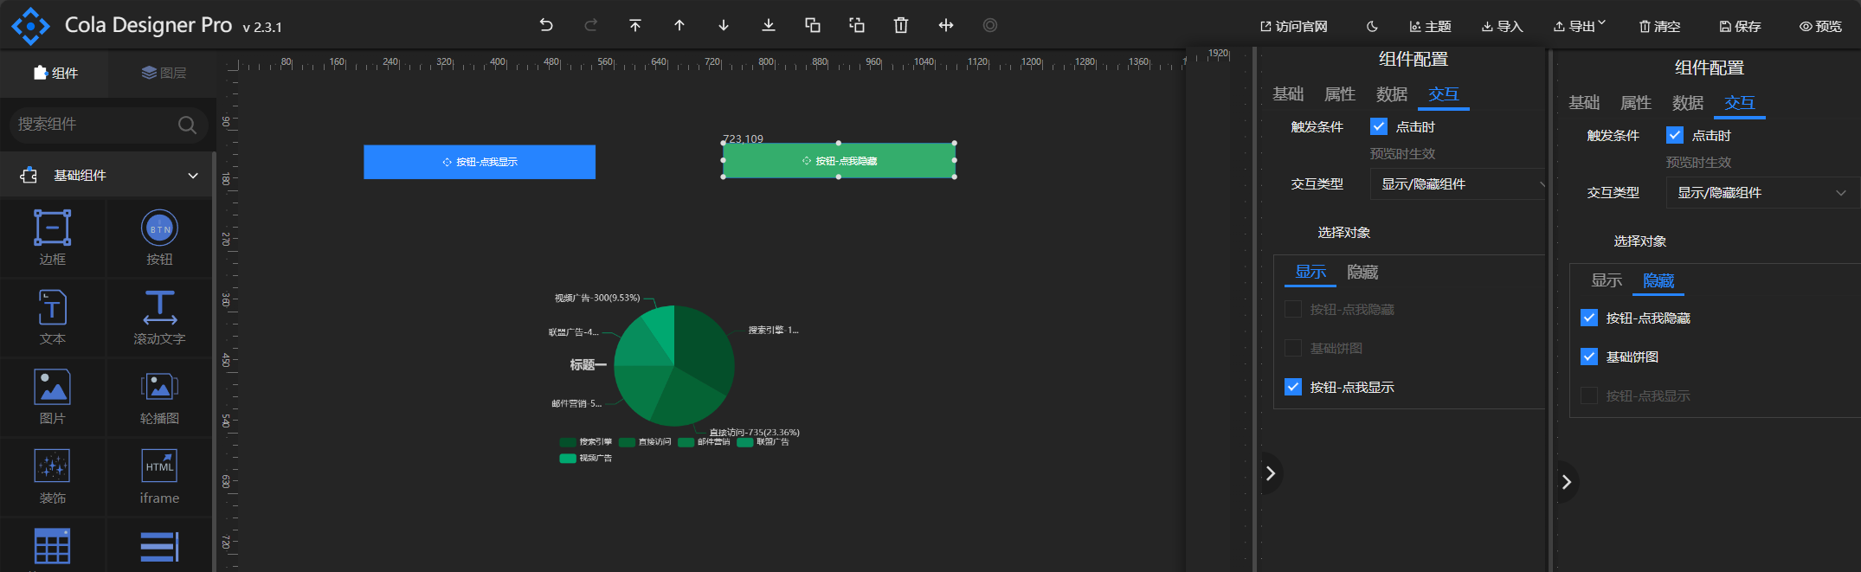Collapse the 基础组件 section
This screenshot has width=1861, height=572.
193,176
